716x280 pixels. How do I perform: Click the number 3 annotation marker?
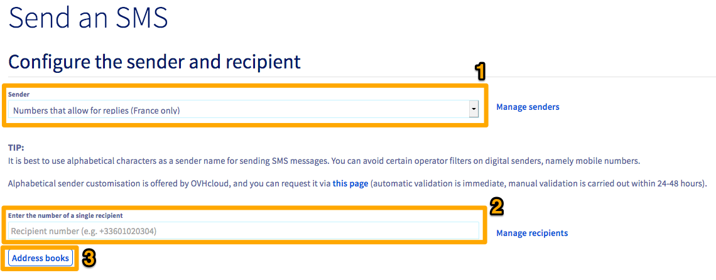pyautogui.click(x=89, y=258)
